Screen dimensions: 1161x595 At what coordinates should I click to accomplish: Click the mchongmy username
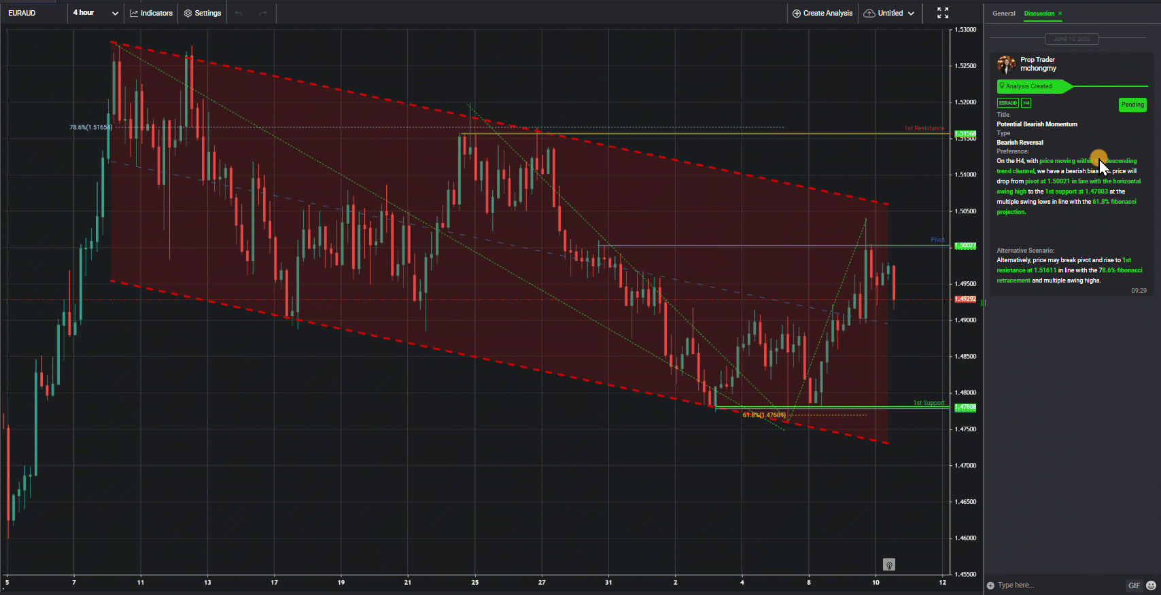pos(1038,69)
